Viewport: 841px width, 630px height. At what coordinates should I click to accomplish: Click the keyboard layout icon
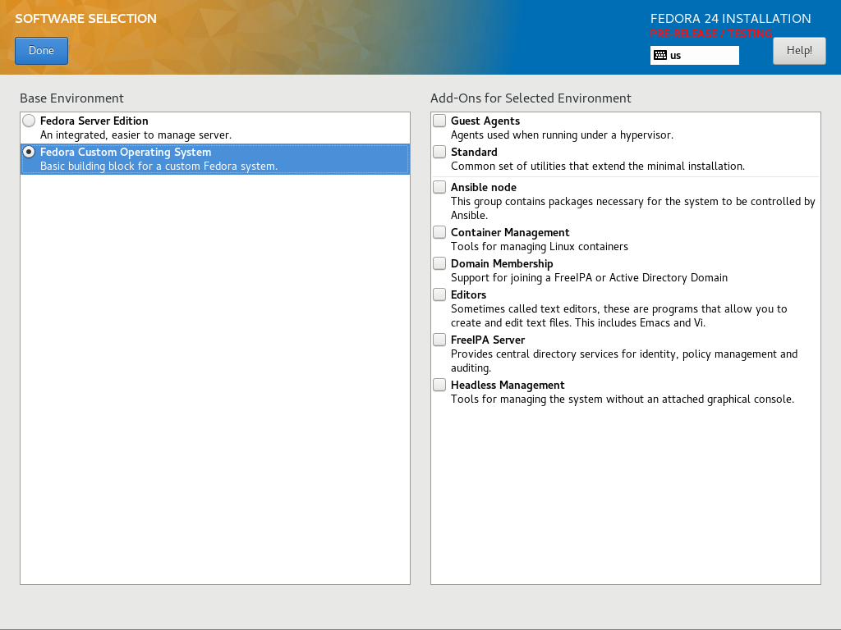660,55
